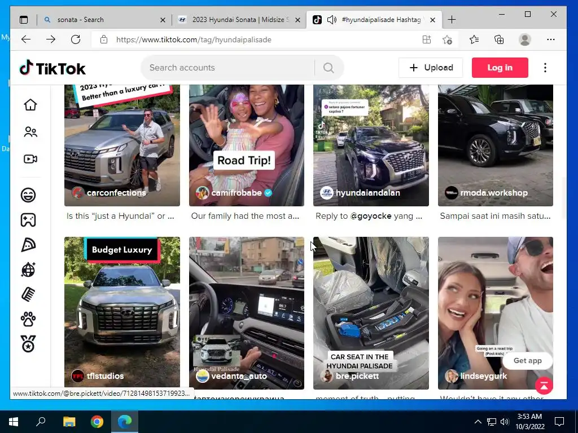The height and width of the screenshot is (433, 578).
Task: Open the TikTok home sidebar icon
Action: click(x=30, y=105)
